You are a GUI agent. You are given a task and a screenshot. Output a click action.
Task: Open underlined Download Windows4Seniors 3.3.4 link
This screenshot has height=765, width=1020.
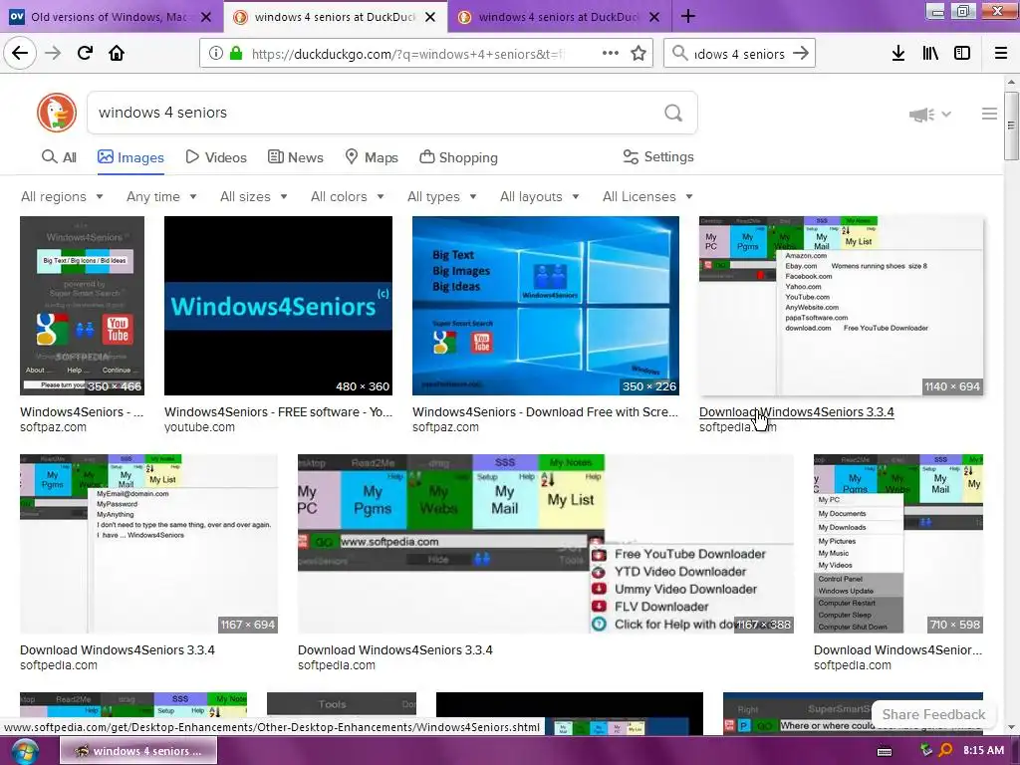(x=796, y=412)
